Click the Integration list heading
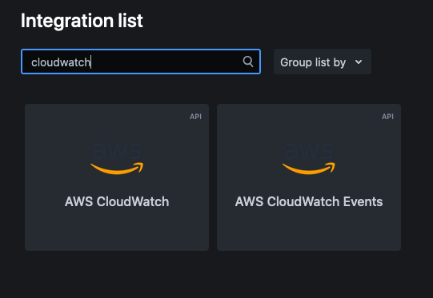433x298 pixels. 82,21
